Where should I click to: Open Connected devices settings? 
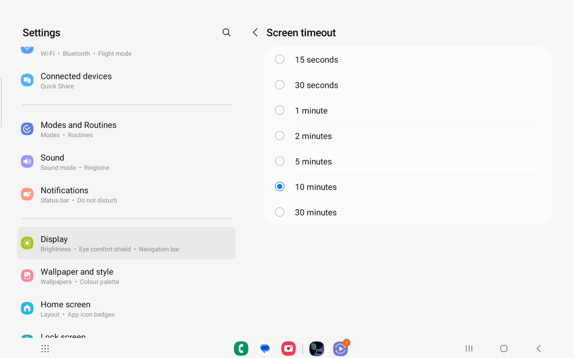[x=76, y=81]
